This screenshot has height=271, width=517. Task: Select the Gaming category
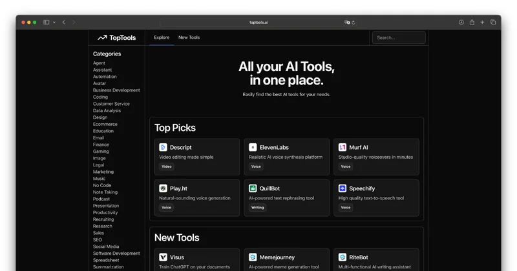coord(101,152)
